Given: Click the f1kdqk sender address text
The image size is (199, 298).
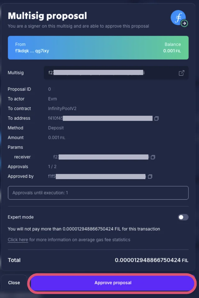Looking at the screenshot, I should (32, 51).
